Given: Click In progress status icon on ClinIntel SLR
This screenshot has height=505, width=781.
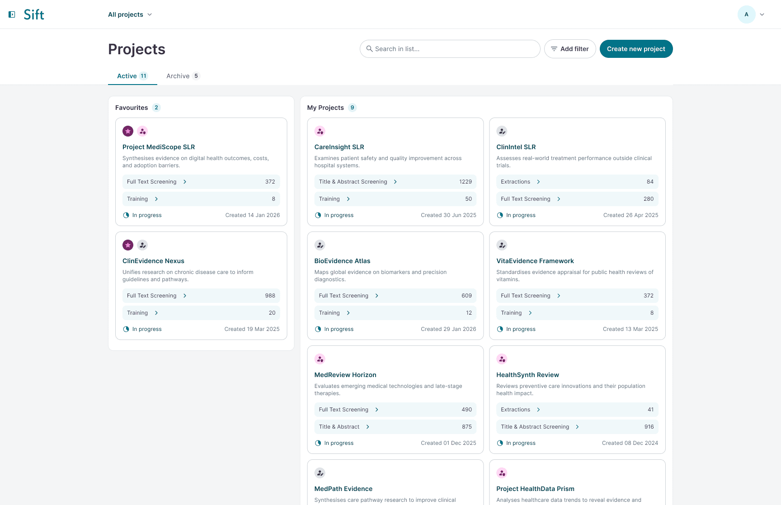Looking at the screenshot, I should pos(500,215).
